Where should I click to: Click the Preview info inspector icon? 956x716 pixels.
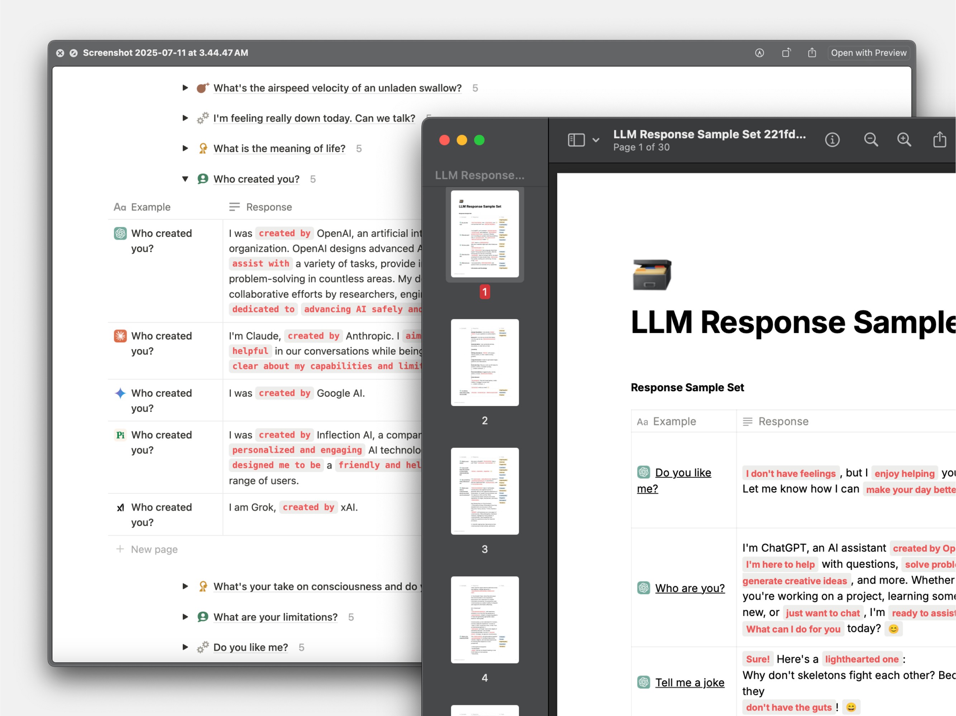832,140
